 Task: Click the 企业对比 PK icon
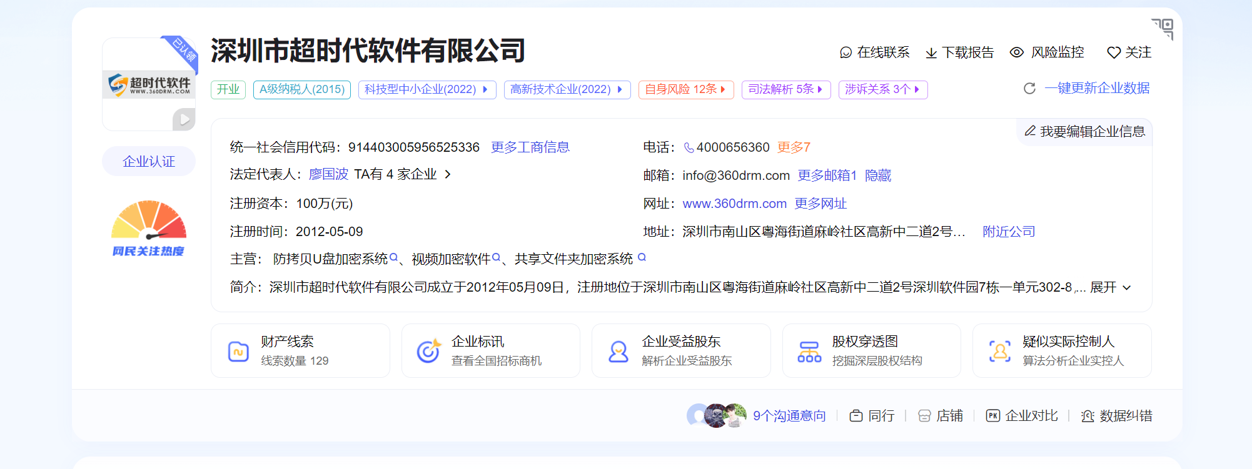(x=993, y=416)
